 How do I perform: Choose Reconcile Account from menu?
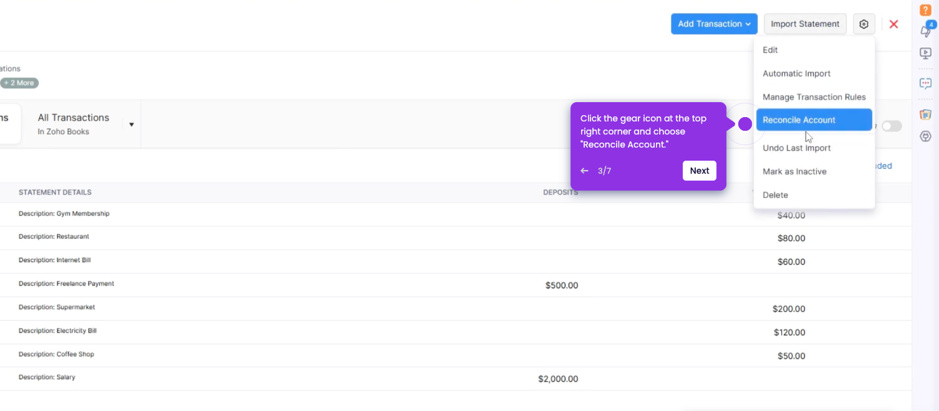point(814,120)
